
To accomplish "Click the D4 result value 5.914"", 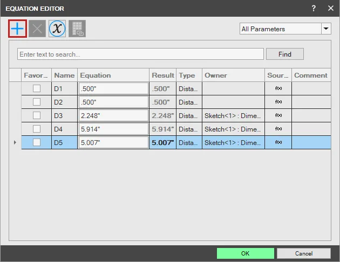I will click(163, 129).
